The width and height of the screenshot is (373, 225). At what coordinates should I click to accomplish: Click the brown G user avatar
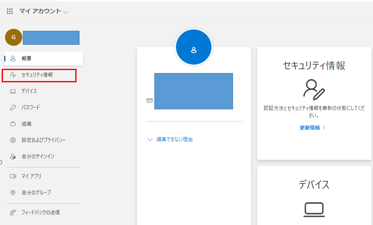pos(14,37)
